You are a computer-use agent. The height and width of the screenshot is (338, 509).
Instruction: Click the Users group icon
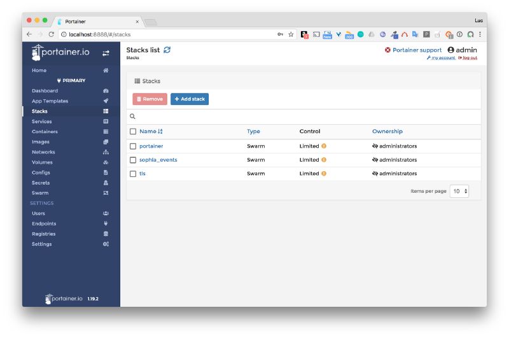click(106, 213)
